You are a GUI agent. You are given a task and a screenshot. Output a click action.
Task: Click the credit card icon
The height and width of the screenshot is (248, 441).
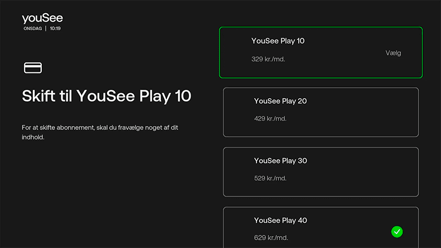pos(33,68)
